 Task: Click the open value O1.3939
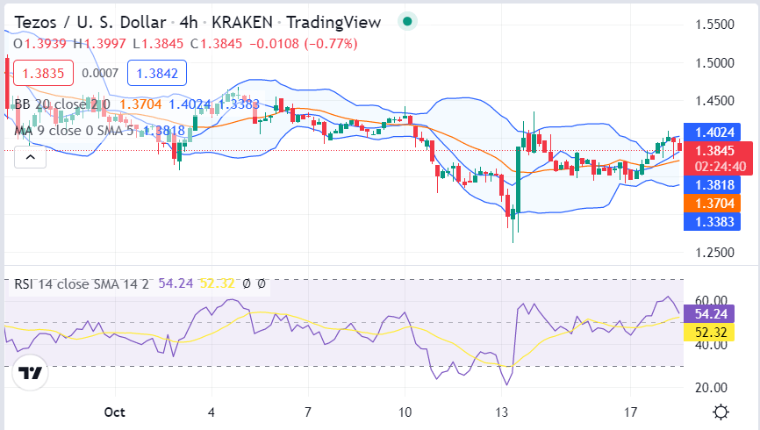(39, 44)
